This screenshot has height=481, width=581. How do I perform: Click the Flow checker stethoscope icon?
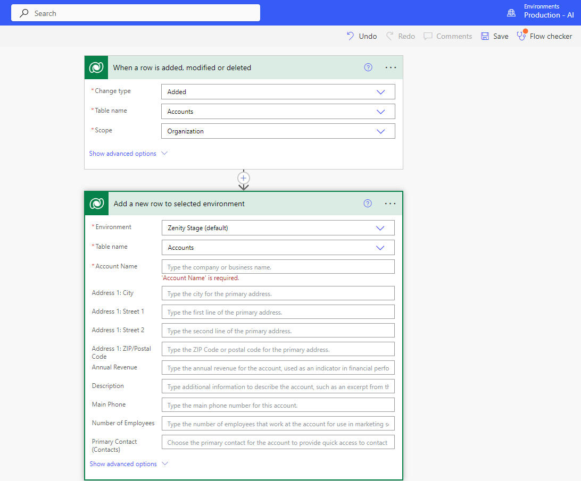point(521,36)
